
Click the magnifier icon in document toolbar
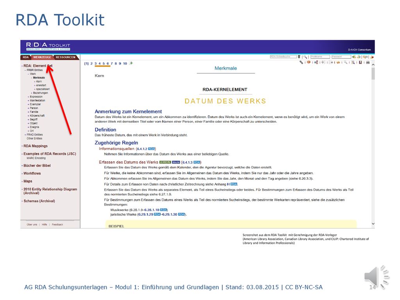[345, 62]
